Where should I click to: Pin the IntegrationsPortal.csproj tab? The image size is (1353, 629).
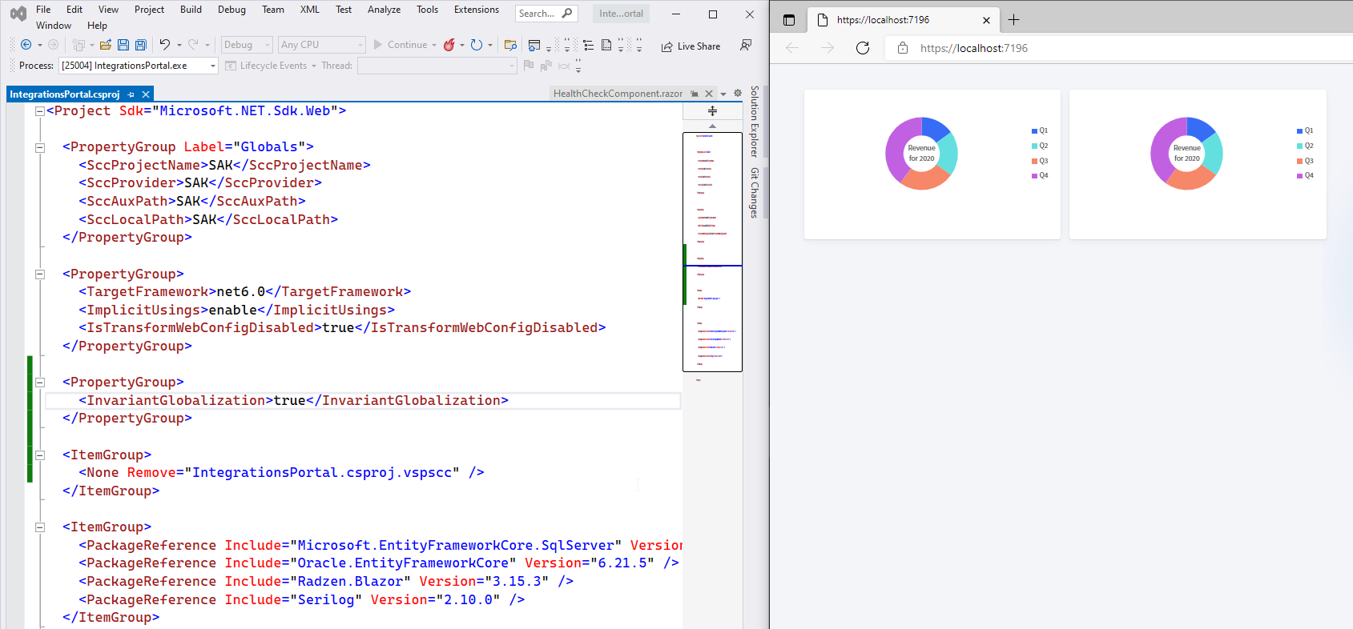pos(131,94)
